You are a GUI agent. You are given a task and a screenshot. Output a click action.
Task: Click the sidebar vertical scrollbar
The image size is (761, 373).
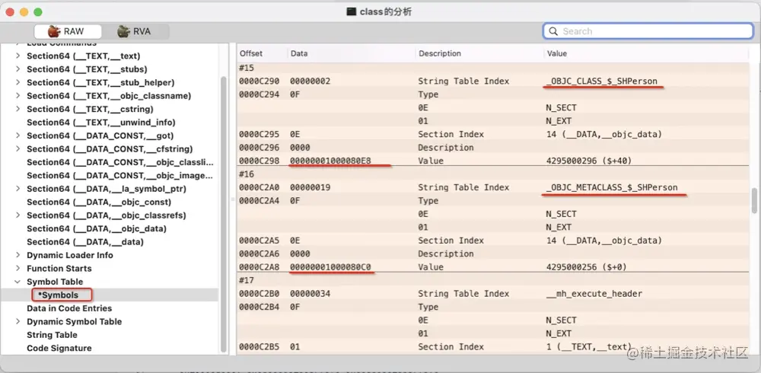click(x=223, y=214)
